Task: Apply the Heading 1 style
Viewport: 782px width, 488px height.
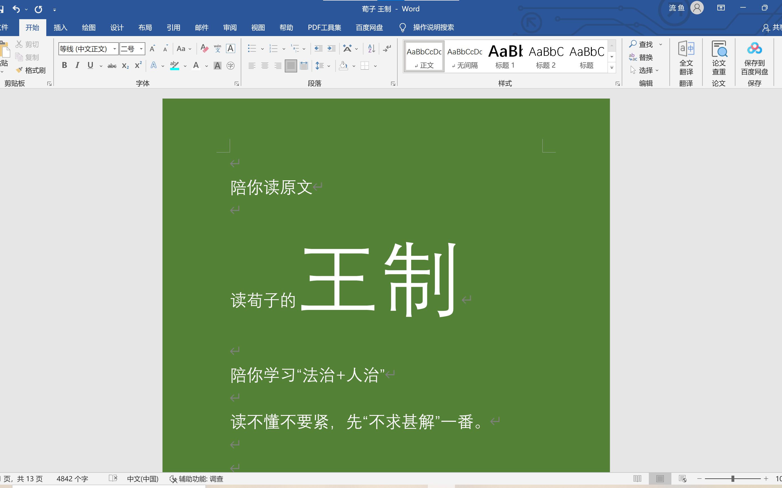Action: tap(505, 56)
